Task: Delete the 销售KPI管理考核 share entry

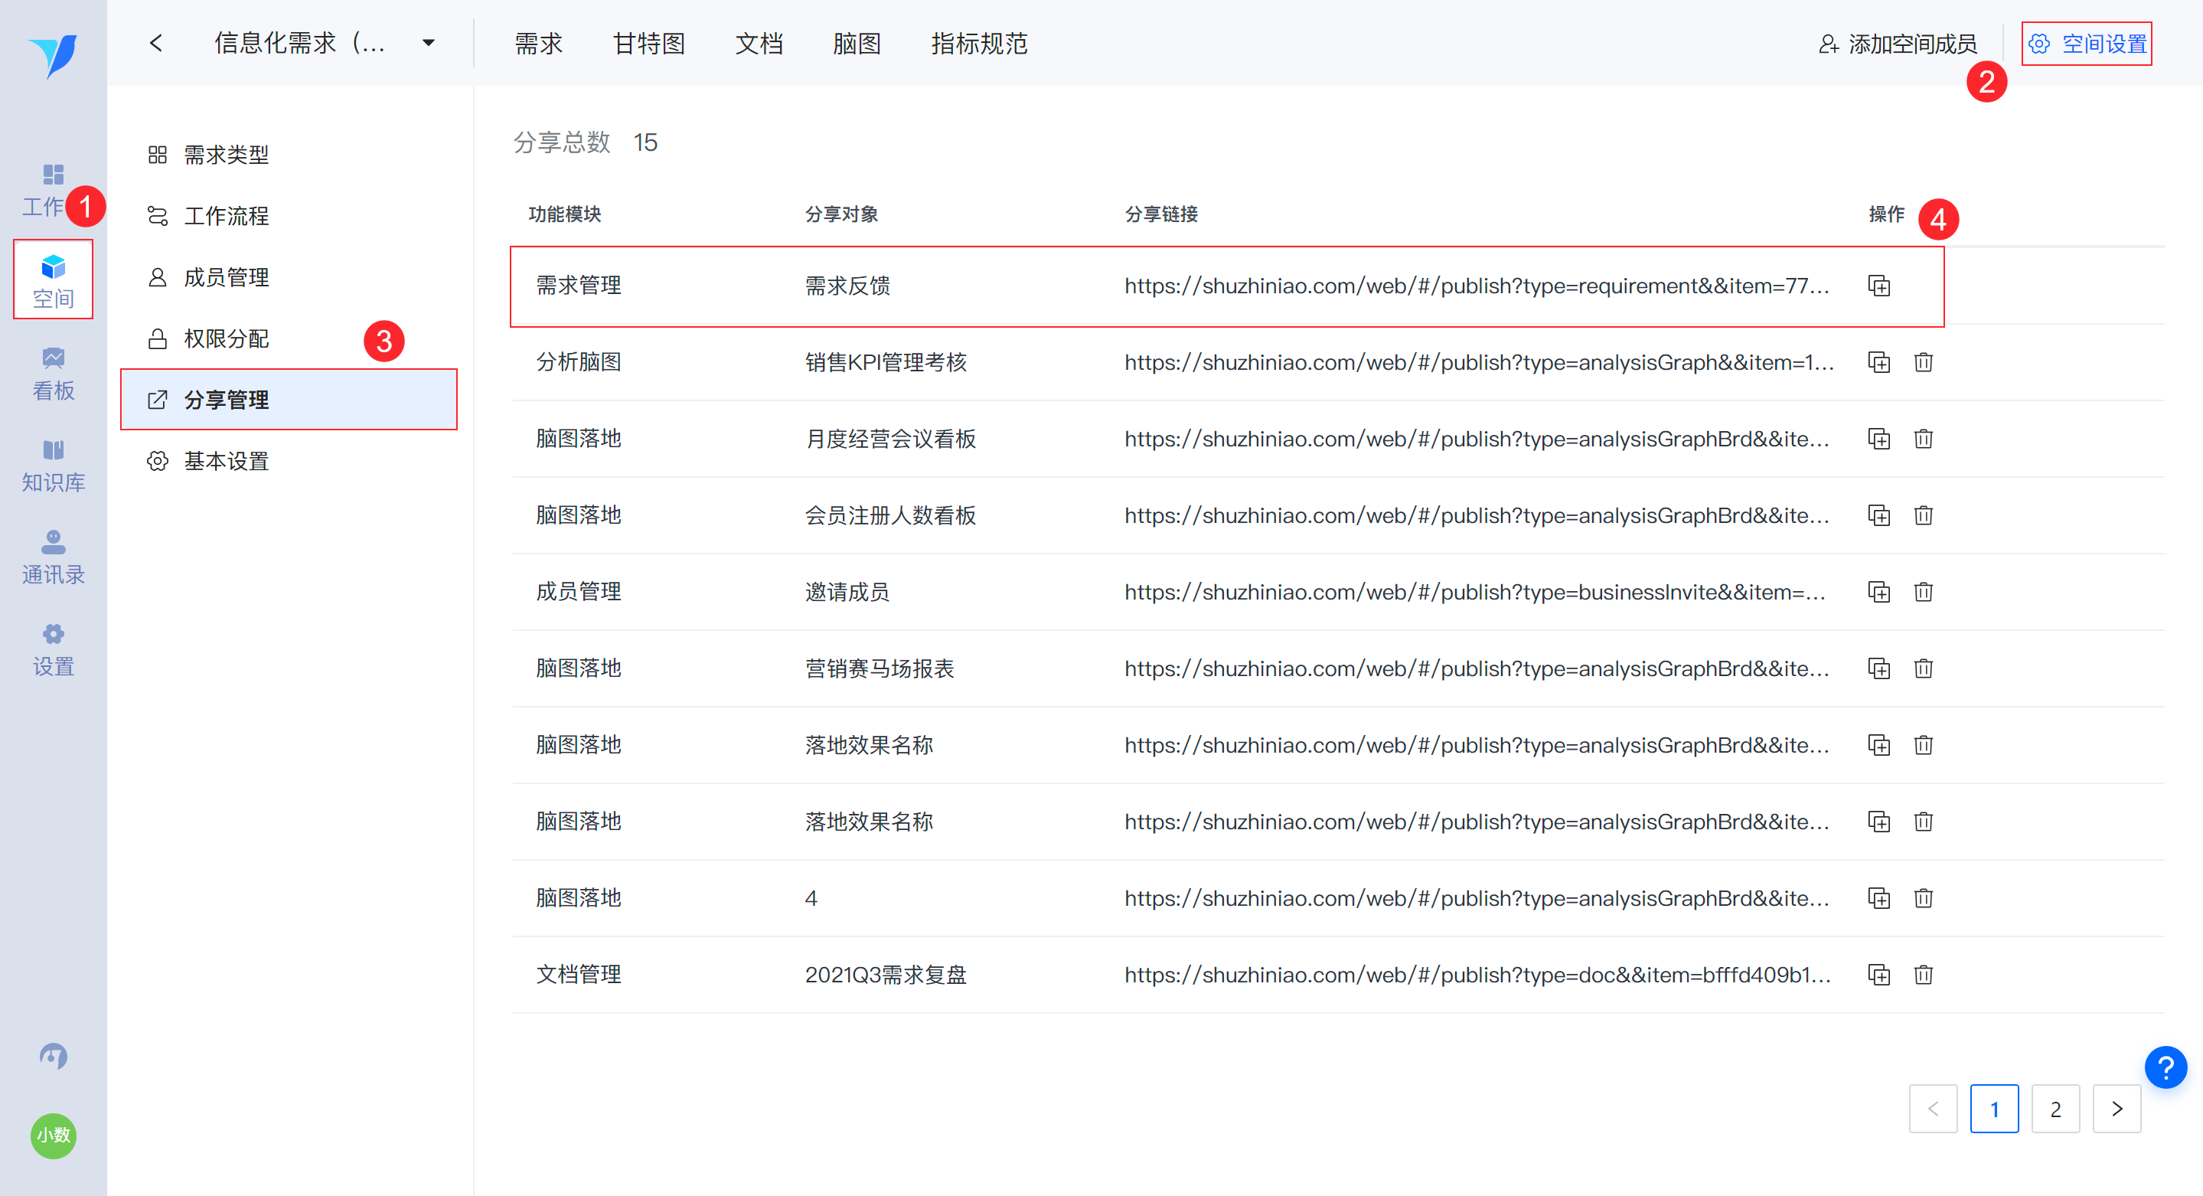Action: [x=1923, y=362]
